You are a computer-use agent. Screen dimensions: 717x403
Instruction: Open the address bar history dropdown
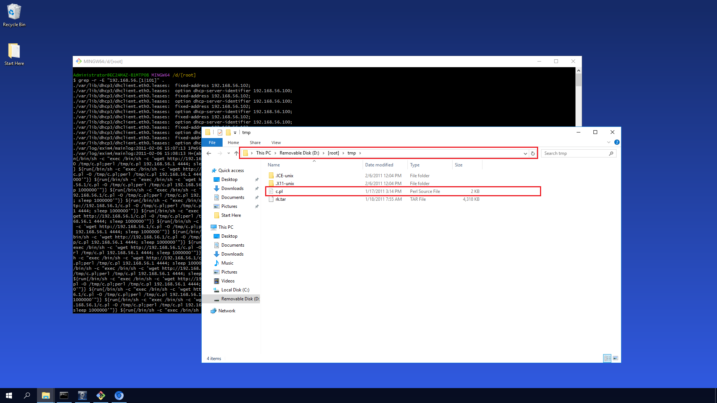coord(525,153)
